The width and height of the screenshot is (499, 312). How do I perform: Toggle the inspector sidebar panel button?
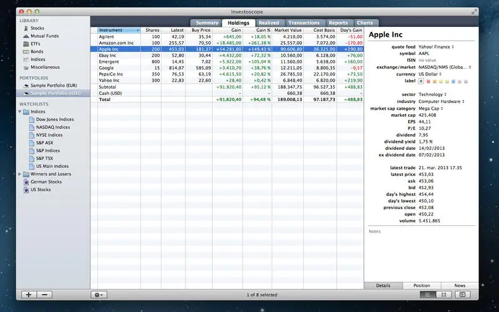pos(462,295)
